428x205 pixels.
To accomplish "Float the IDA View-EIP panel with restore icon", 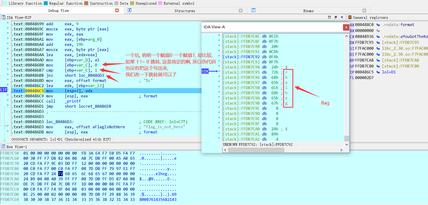I will [x=336, y=17].
